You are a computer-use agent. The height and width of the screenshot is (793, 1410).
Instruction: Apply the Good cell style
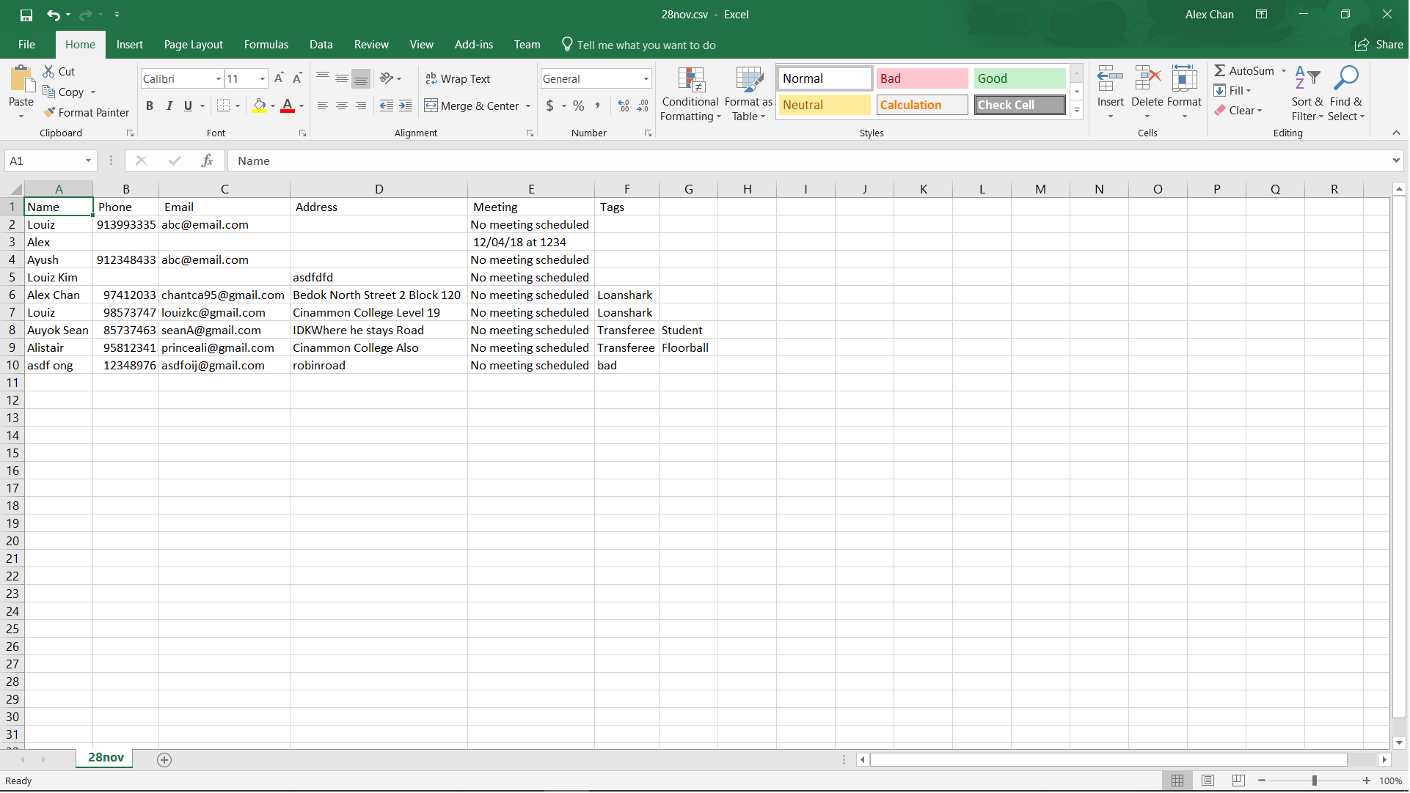click(1020, 78)
